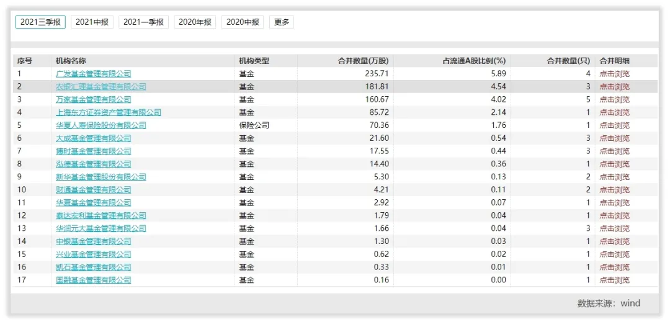
Task: Open 博时基金管理有限公司 link
Action: 94,151
